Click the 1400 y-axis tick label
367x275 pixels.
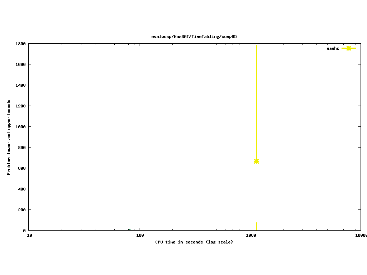[x=20, y=85]
